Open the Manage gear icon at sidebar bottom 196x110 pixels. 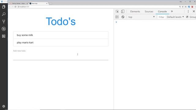pos(4,106)
